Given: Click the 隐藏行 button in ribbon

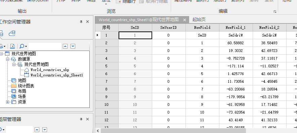Looking at the screenshot, I should tap(126, 2).
